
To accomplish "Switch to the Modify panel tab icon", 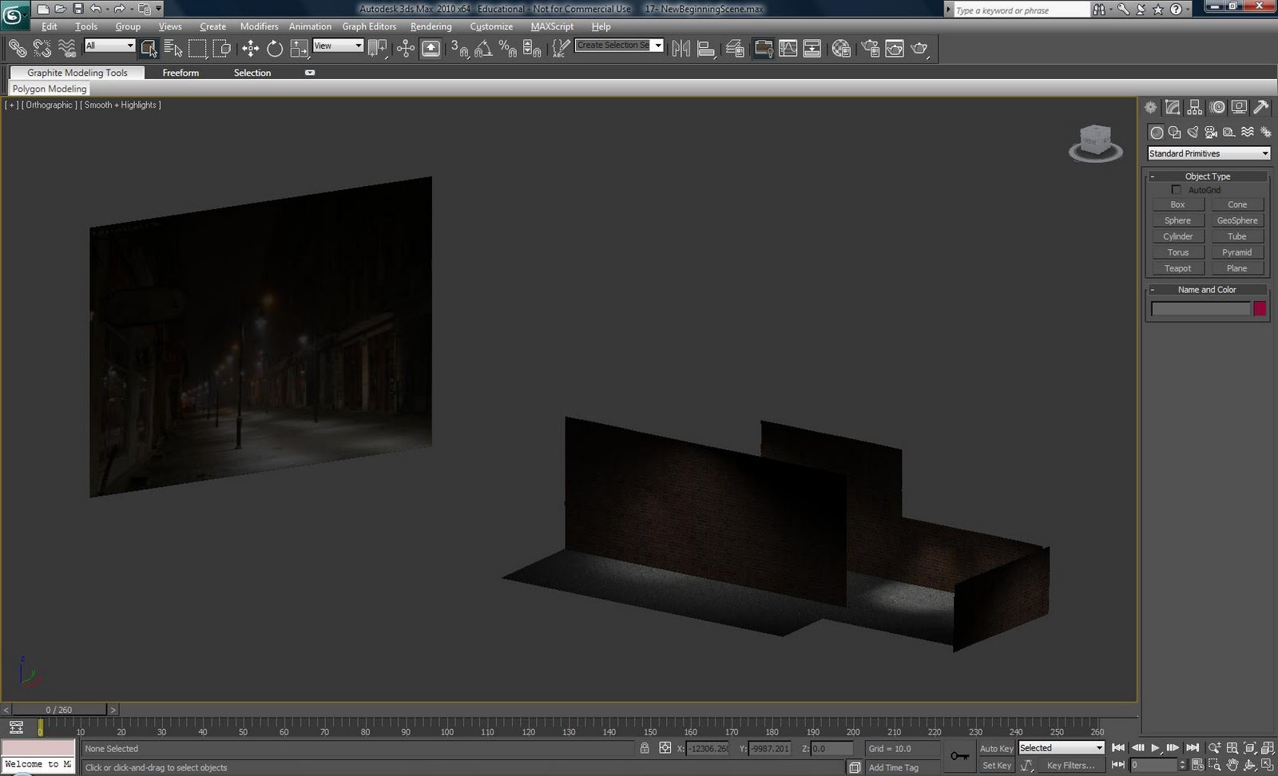I will tap(1173, 108).
